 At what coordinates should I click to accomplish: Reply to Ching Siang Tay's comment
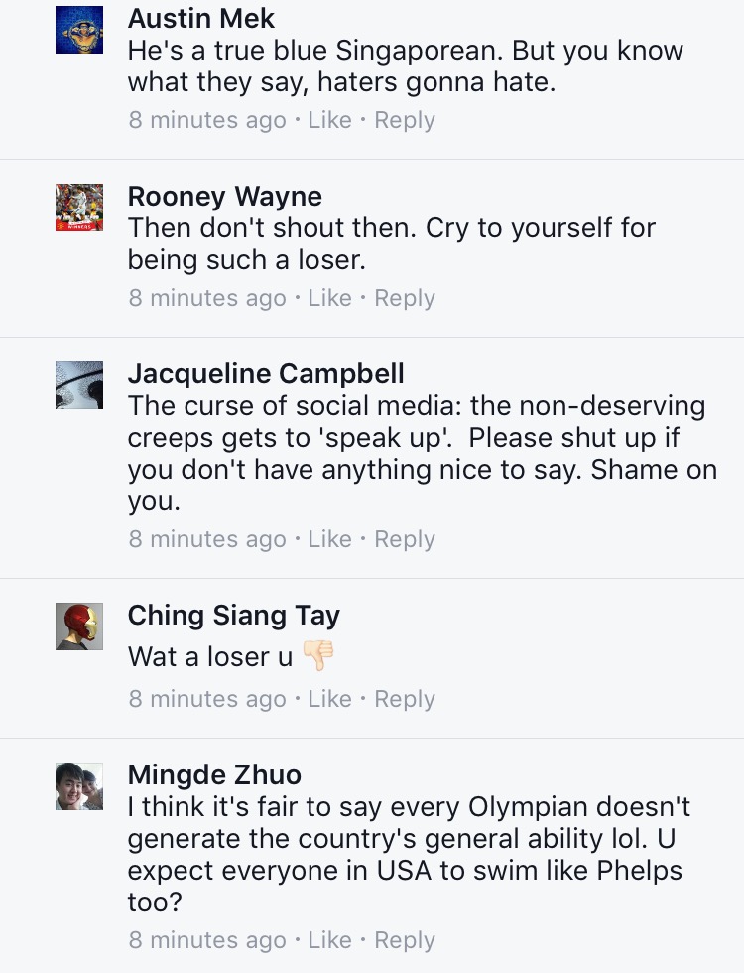[405, 699]
